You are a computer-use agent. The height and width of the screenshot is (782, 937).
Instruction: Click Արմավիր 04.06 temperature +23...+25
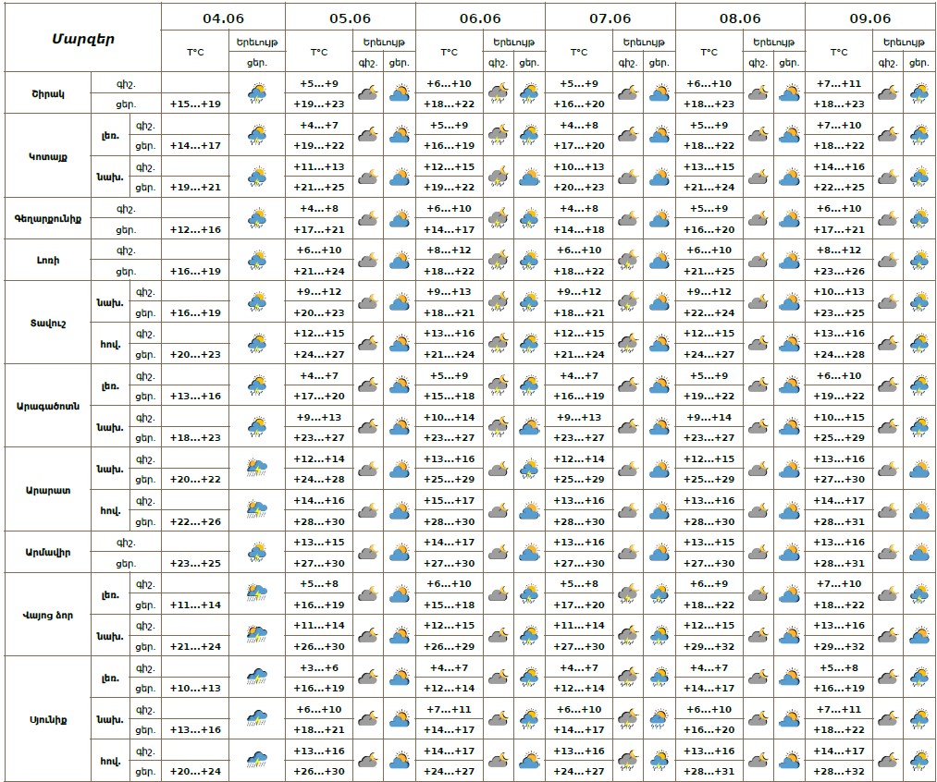pyautogui.click(x=195, y=563)
